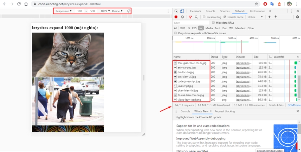Enable the Preserve log checkbox
The image size is (301, 152).
click(x=204, y=17)
